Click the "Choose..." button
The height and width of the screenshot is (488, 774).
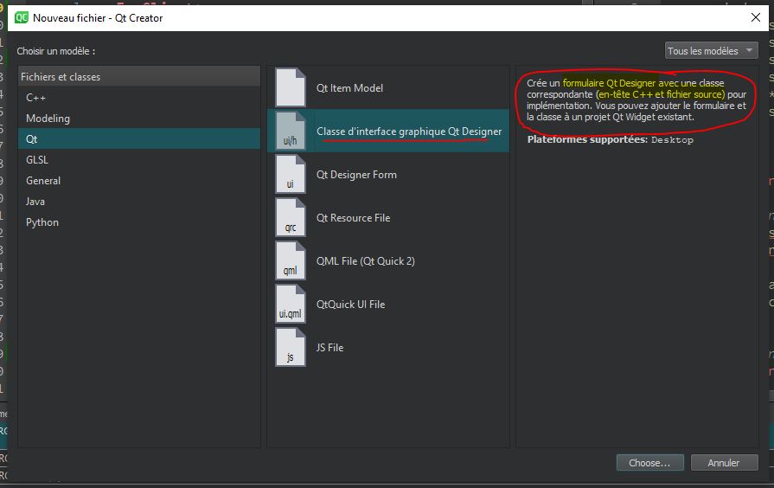[x=649, y=463]
